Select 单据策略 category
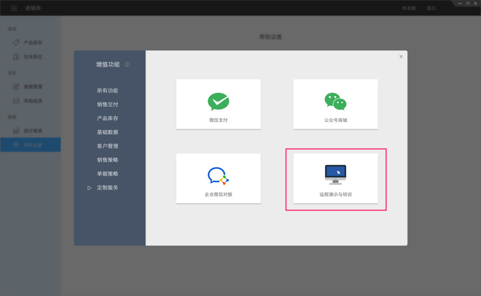 [x=107, y=174]
